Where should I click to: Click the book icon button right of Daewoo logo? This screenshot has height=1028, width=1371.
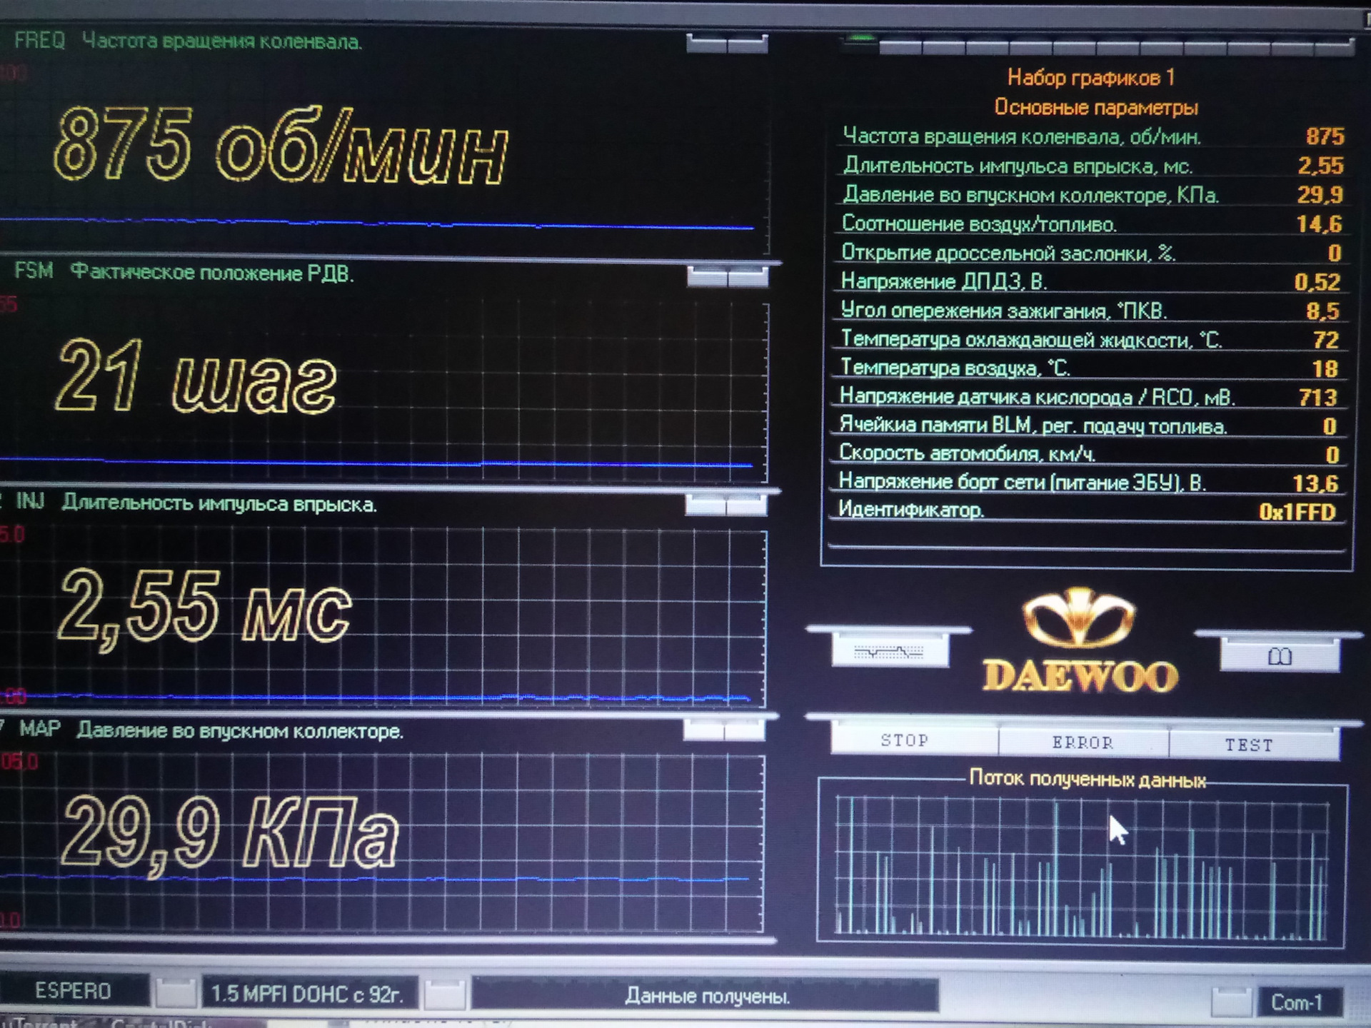(1279, 656)
